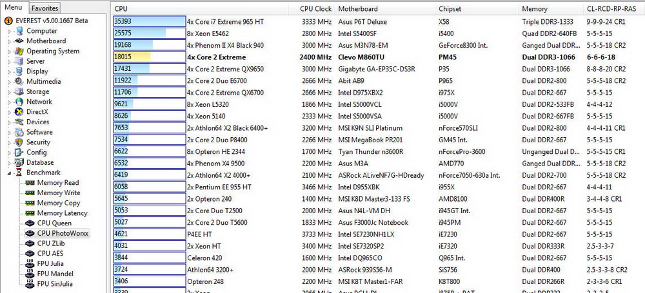645x293 pixels.
Task: Click the CPU Queen chip icon
Action: pos(30,223)
